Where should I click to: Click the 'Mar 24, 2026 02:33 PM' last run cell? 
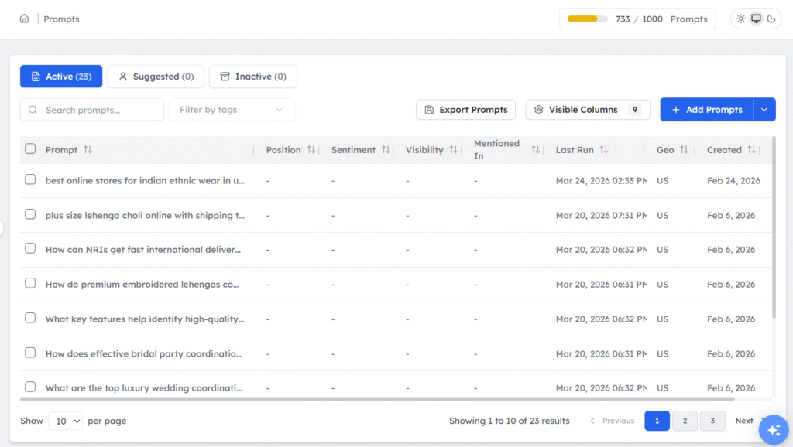tap(601, 181)
